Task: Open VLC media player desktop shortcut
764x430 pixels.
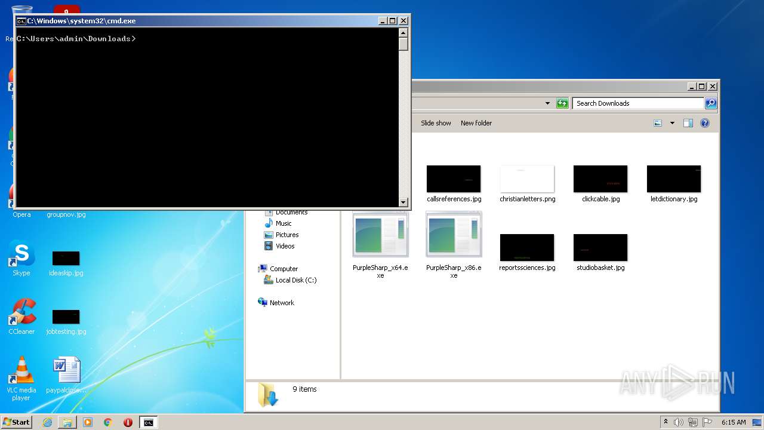Action: [x=21, y=379]
